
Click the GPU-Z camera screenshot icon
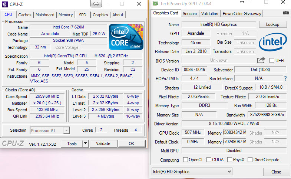coord(285,13)
